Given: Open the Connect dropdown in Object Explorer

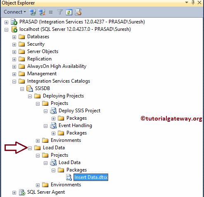Looking at the screenshot, I should coord(15,12).
